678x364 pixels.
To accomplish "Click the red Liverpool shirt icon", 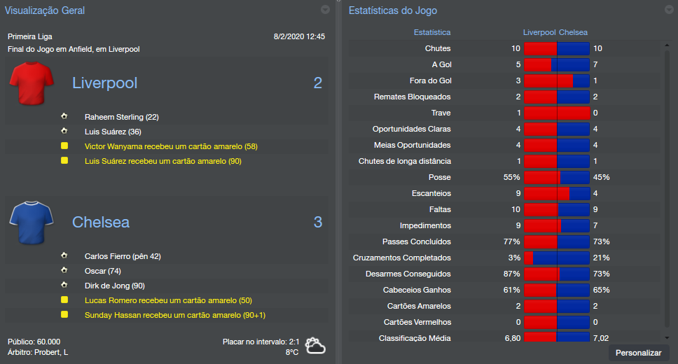I will tap(32, 83).
